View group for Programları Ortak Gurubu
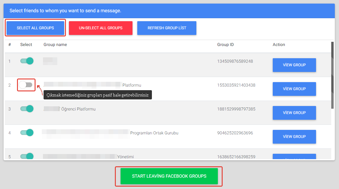 [294, 137]
